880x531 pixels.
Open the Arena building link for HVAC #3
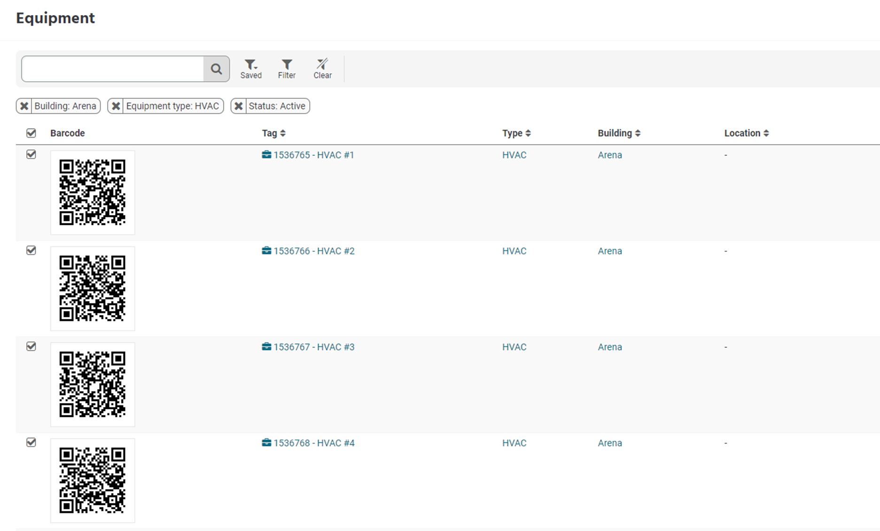pos(610,347)
